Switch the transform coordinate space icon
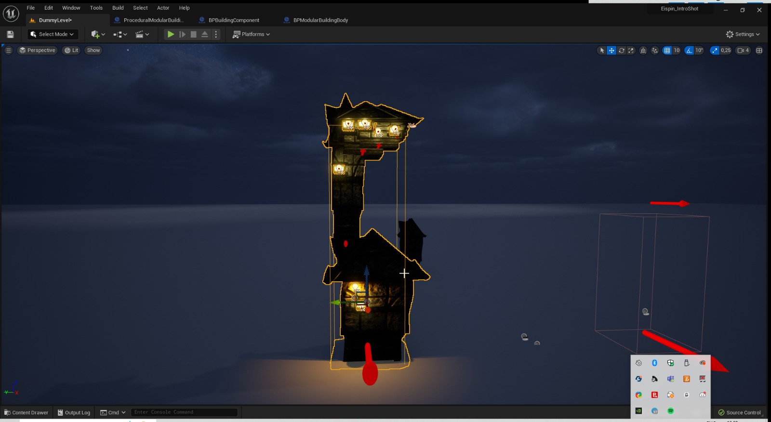 coord(643,51)
